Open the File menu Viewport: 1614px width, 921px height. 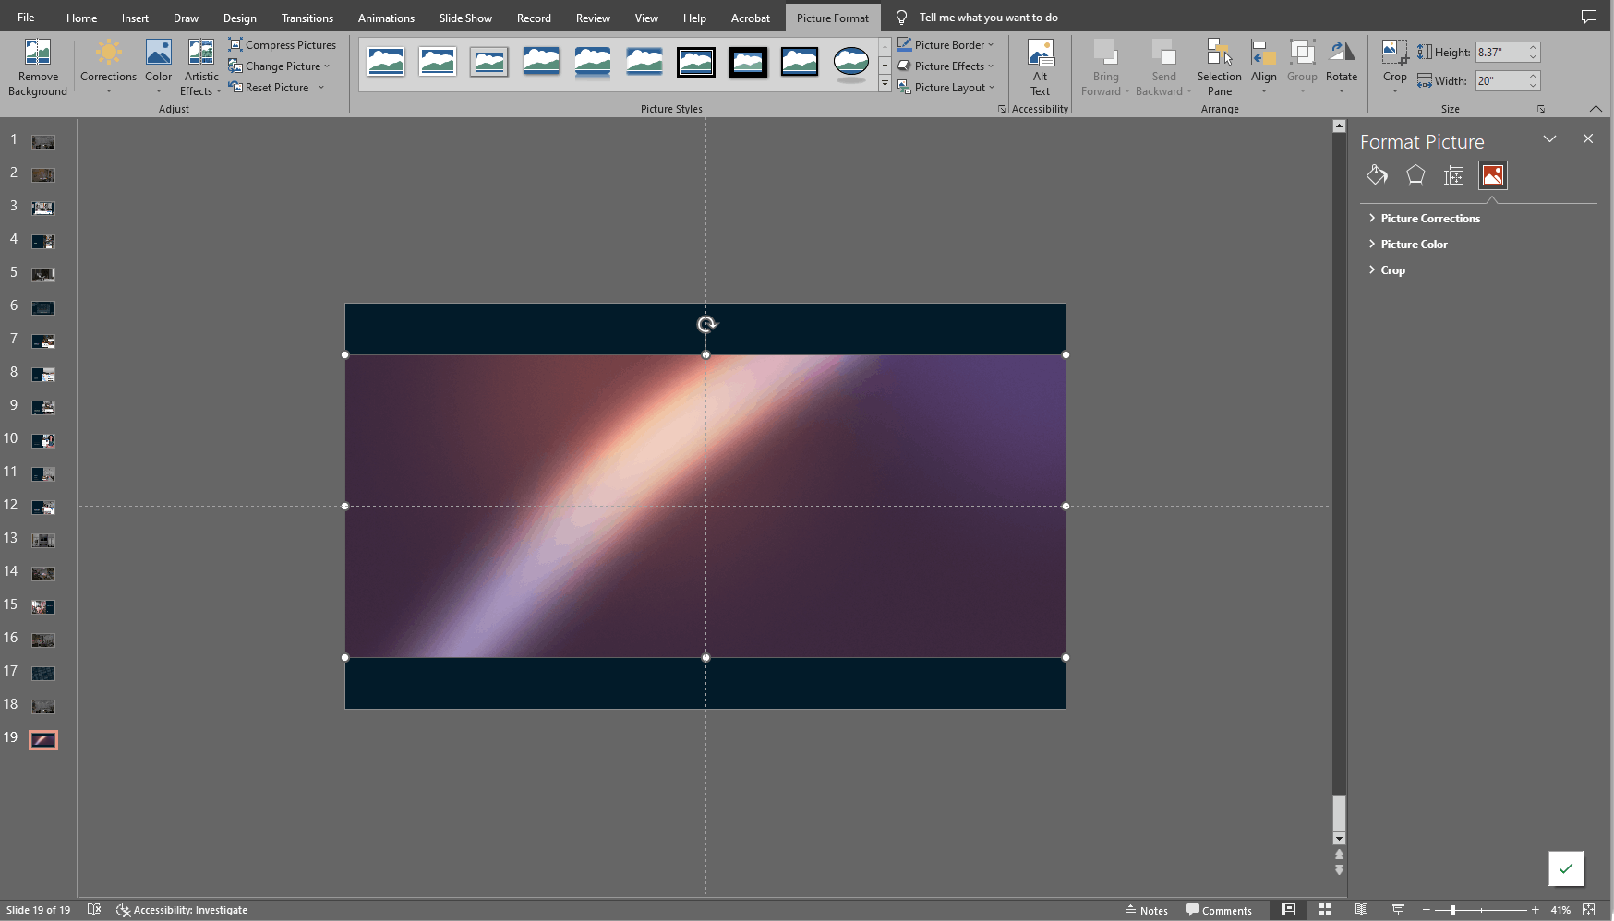(x=26, y=18)
